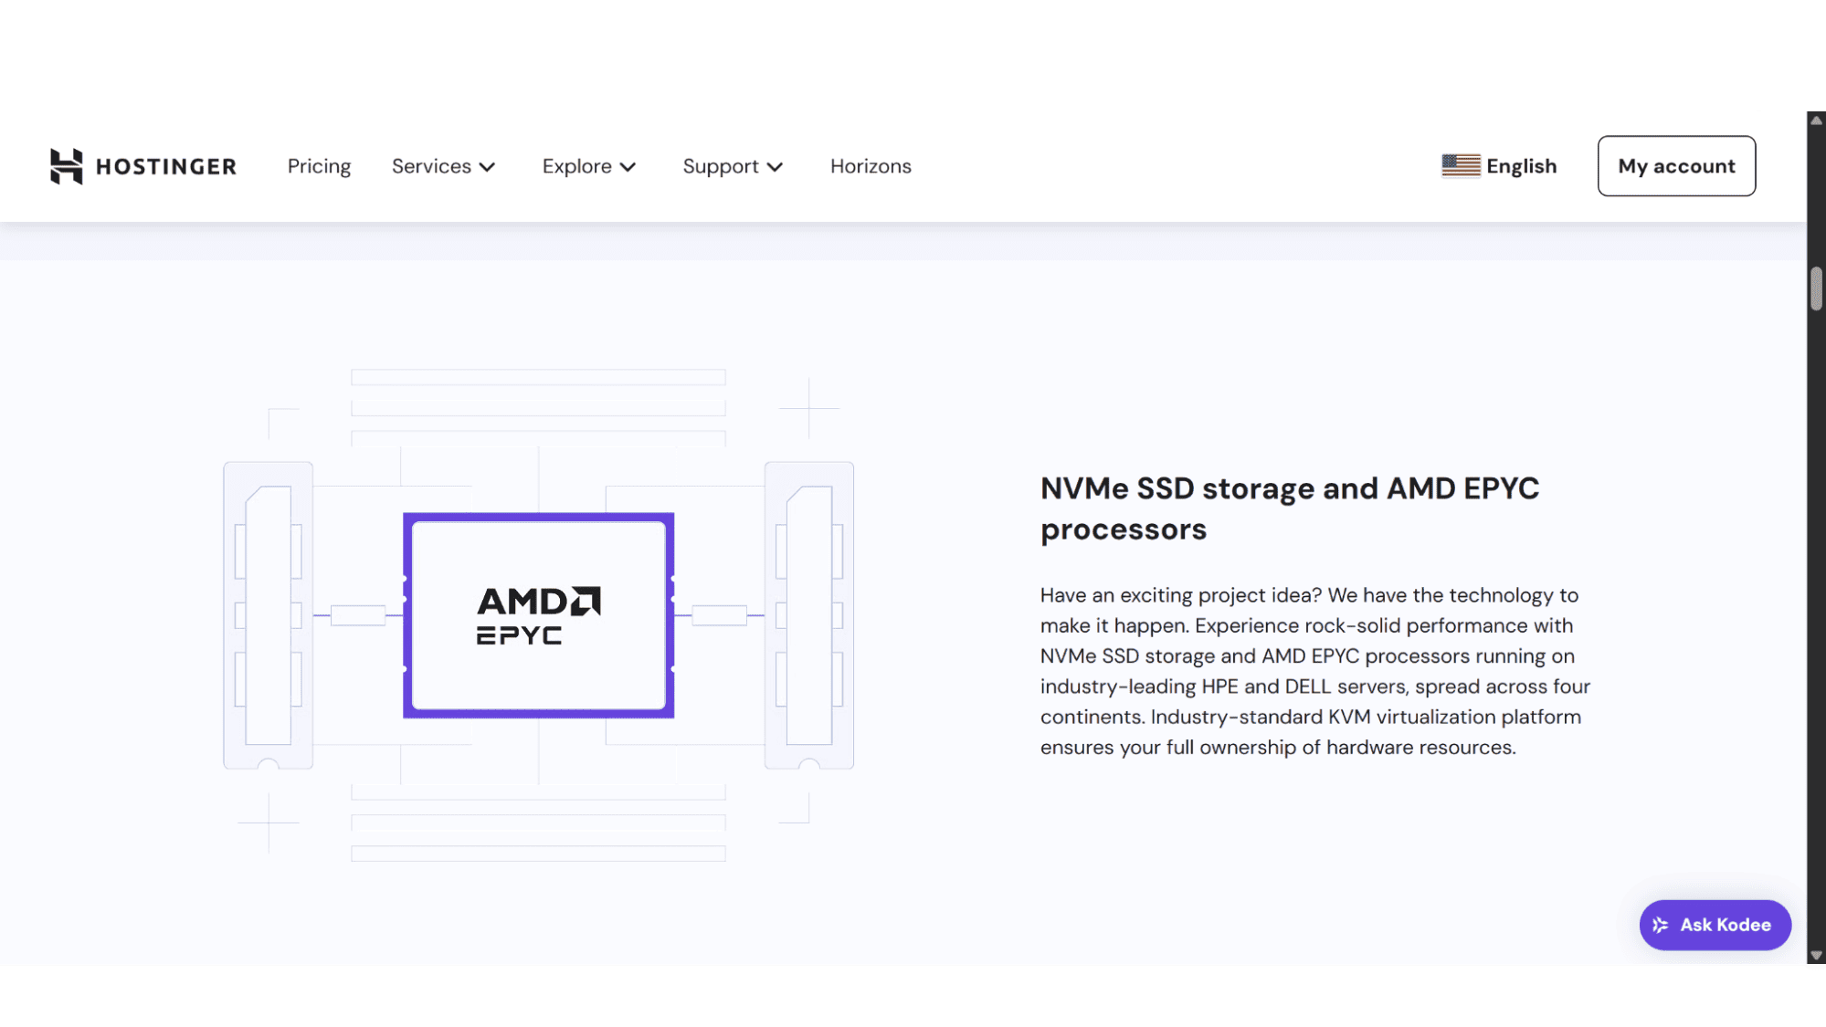Click the Hostinger logo icon

click(67, 166)
